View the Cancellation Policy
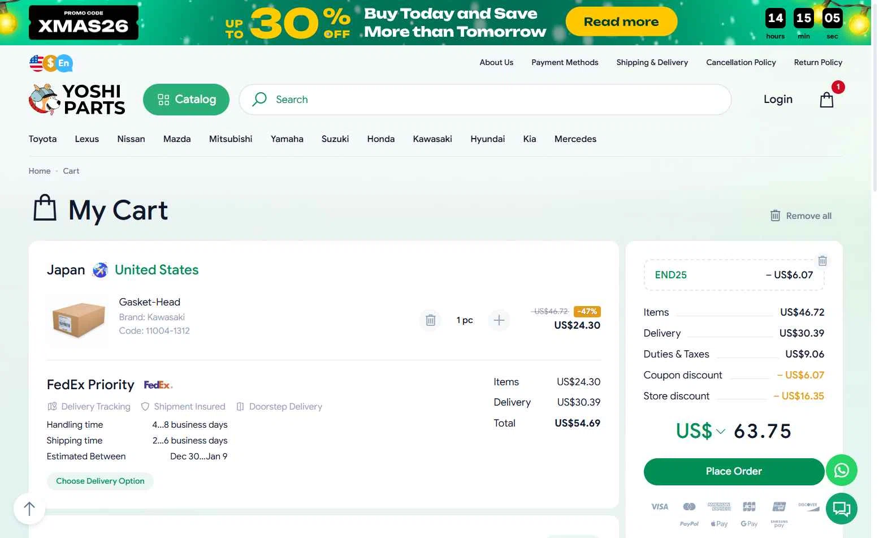 point(741,63)
